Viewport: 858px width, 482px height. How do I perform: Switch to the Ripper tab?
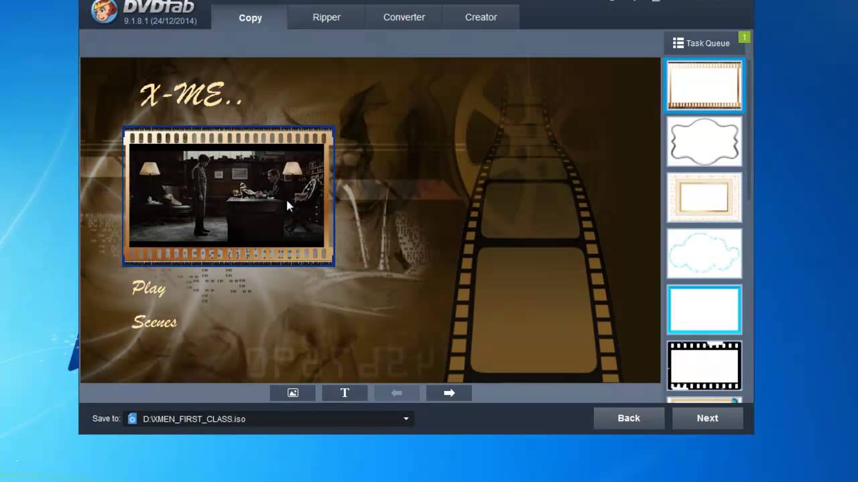(326, 17)
